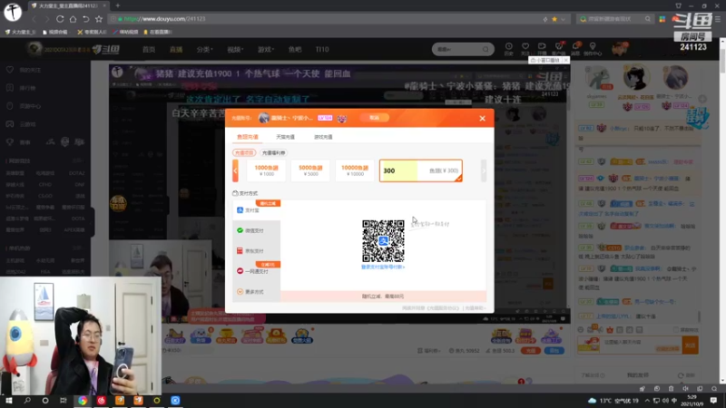
Task: Click the yellow bookmark star inside the address bar
Action: 554,19
